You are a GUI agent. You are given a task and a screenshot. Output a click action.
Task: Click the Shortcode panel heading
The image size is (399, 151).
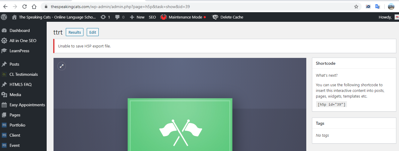pos(326,63)
